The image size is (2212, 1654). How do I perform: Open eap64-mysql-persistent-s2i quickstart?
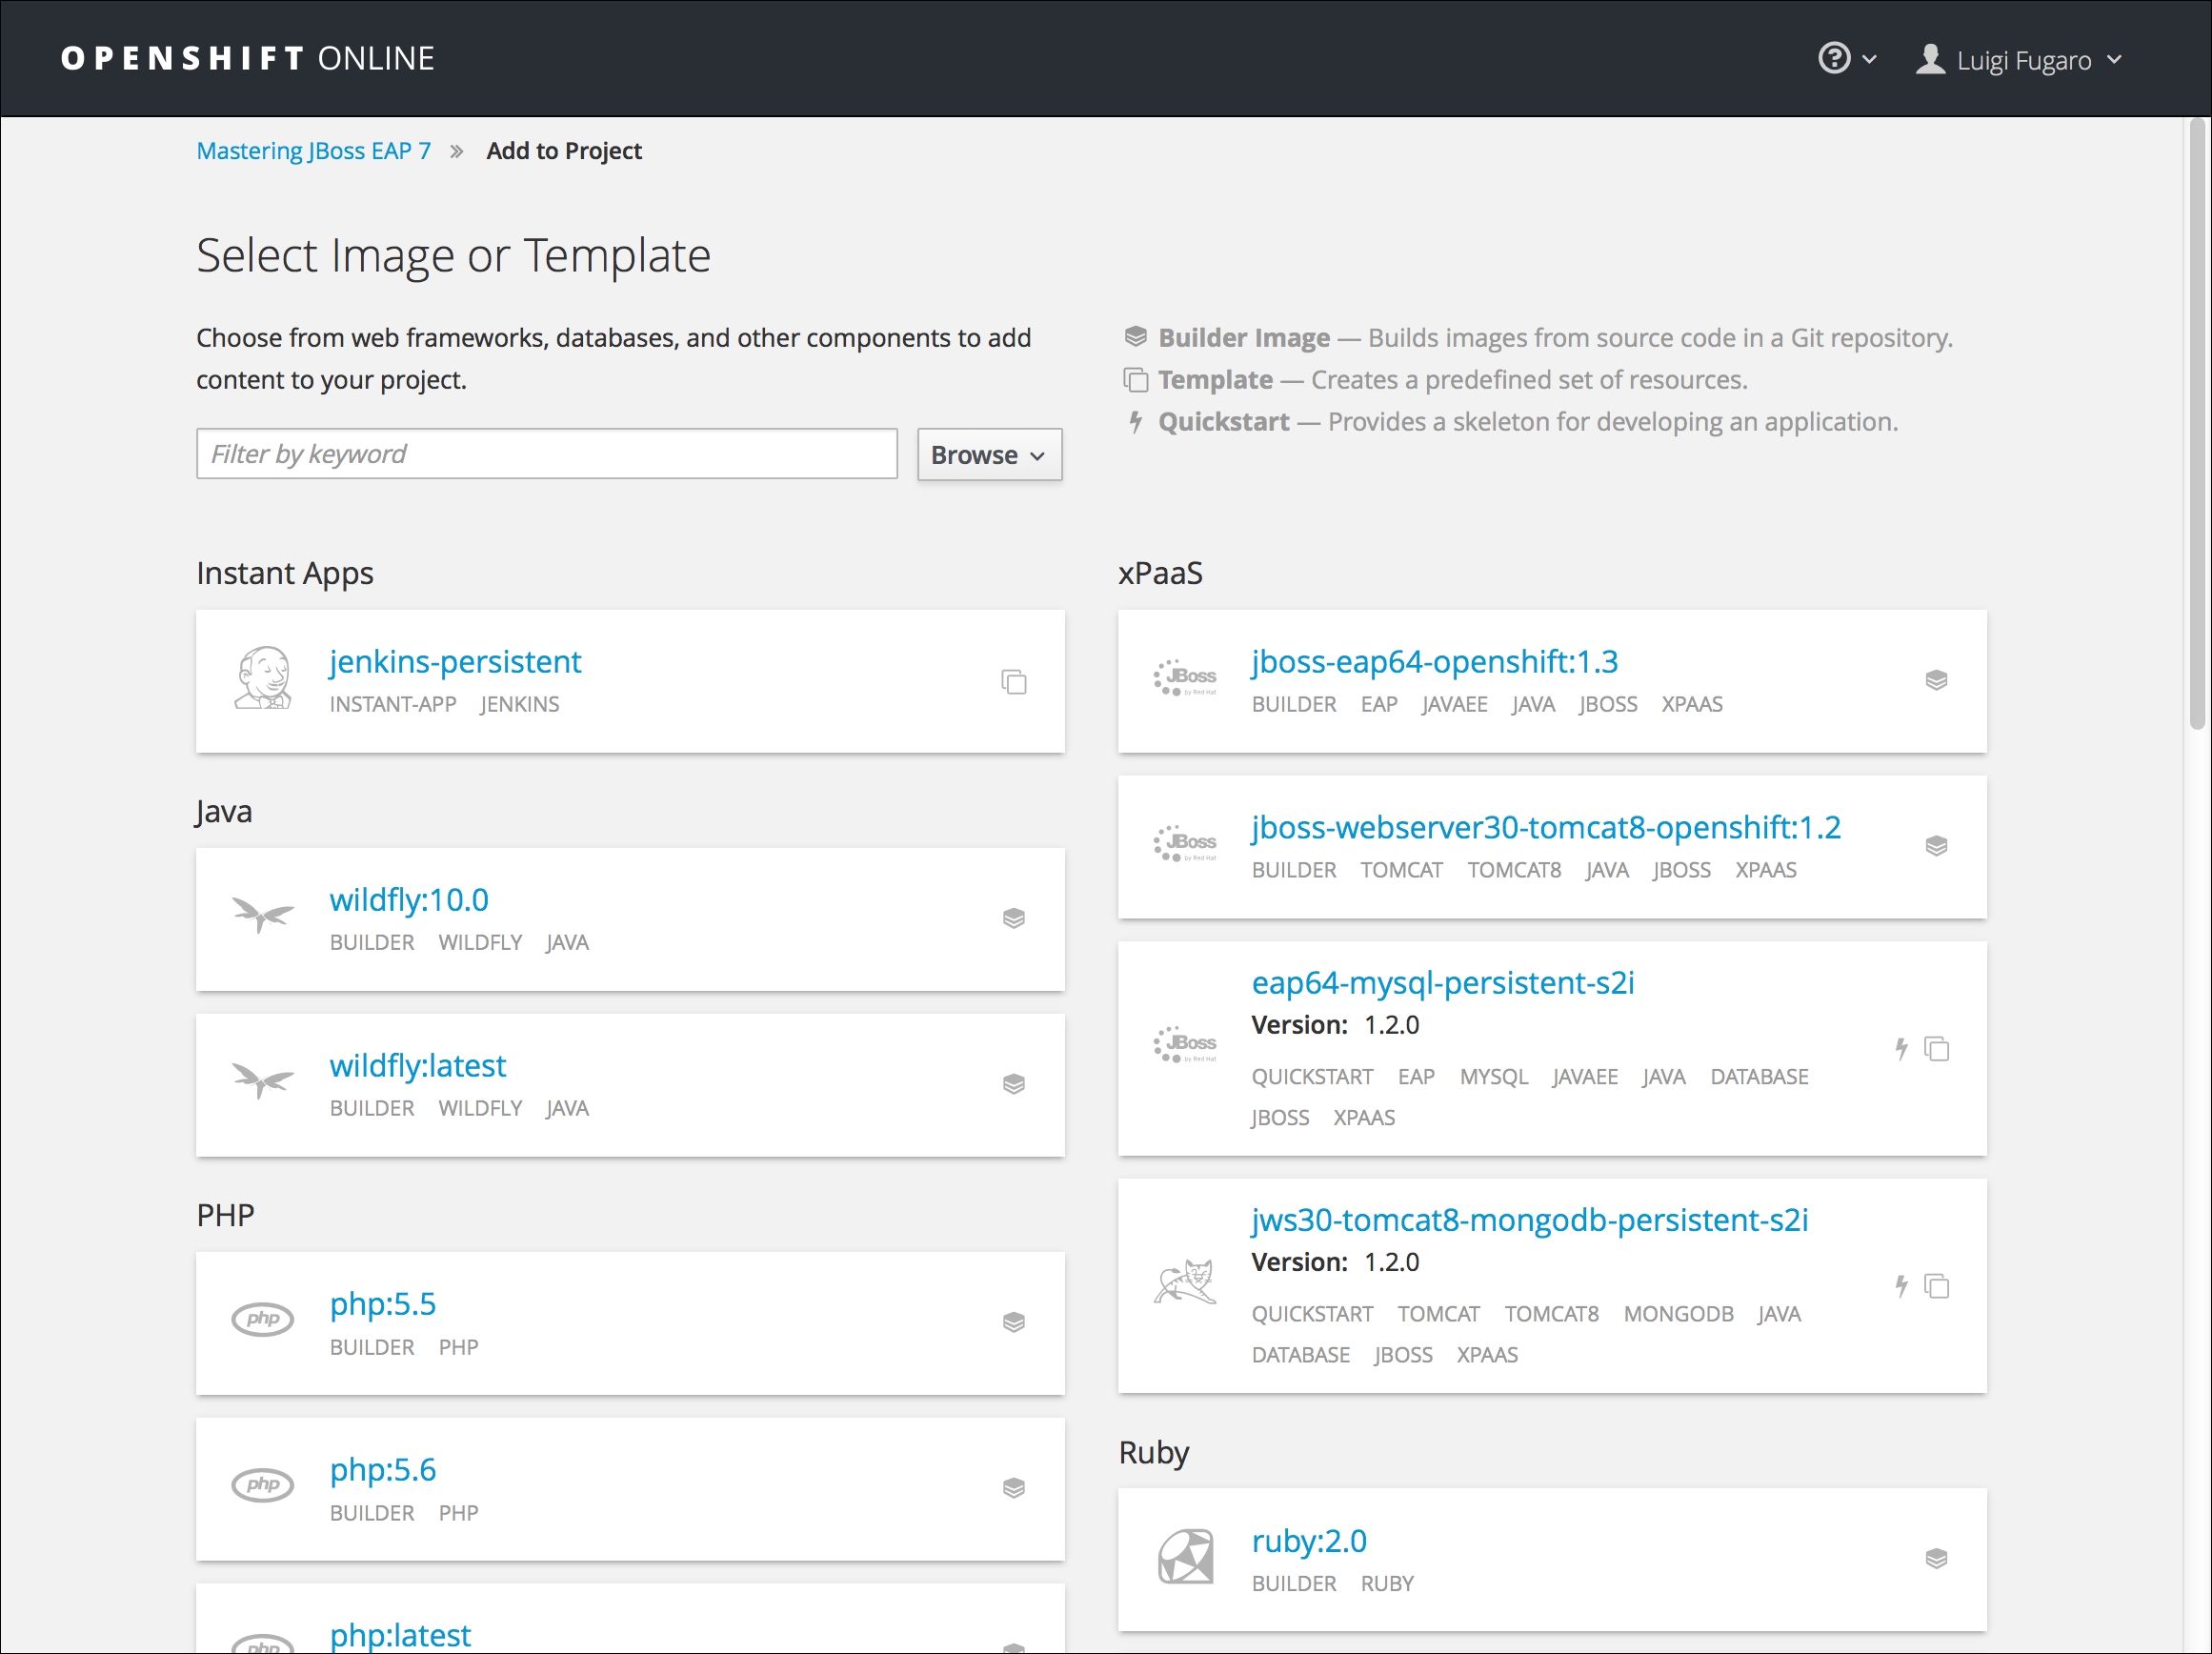[x=1443, y=983]
